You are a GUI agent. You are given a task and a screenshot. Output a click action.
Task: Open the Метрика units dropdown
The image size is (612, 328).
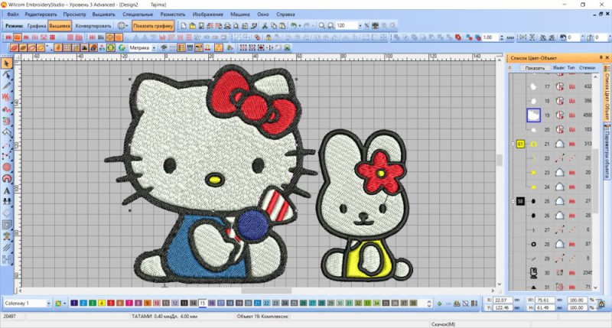[154, 48]
